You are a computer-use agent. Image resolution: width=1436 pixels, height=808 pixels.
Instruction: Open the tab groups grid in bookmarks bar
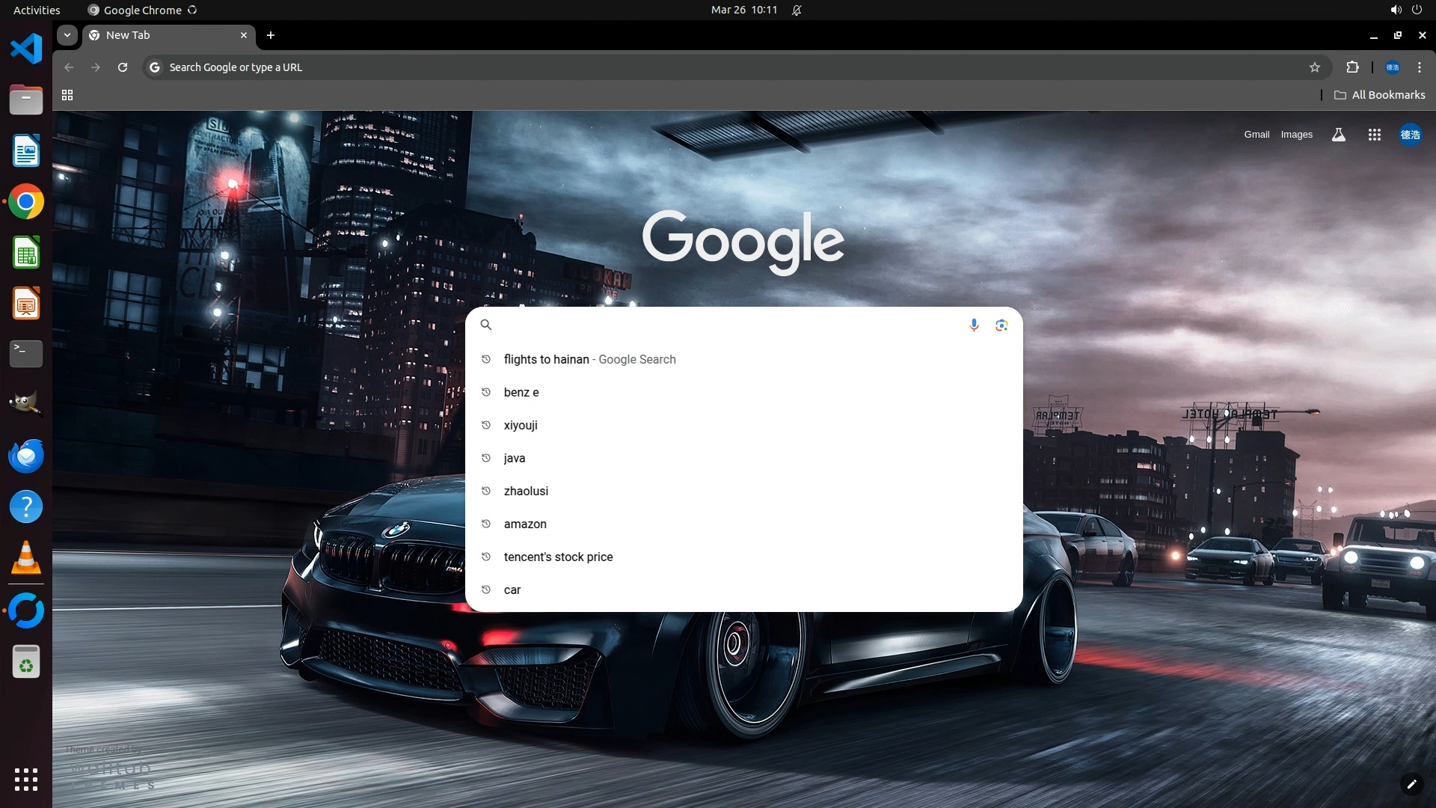[x=67, y=95]
